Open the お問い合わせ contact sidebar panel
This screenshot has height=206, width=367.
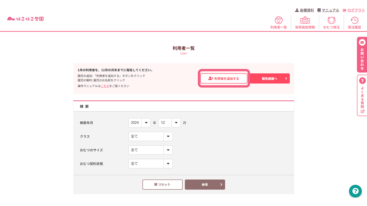click(362, 54)
